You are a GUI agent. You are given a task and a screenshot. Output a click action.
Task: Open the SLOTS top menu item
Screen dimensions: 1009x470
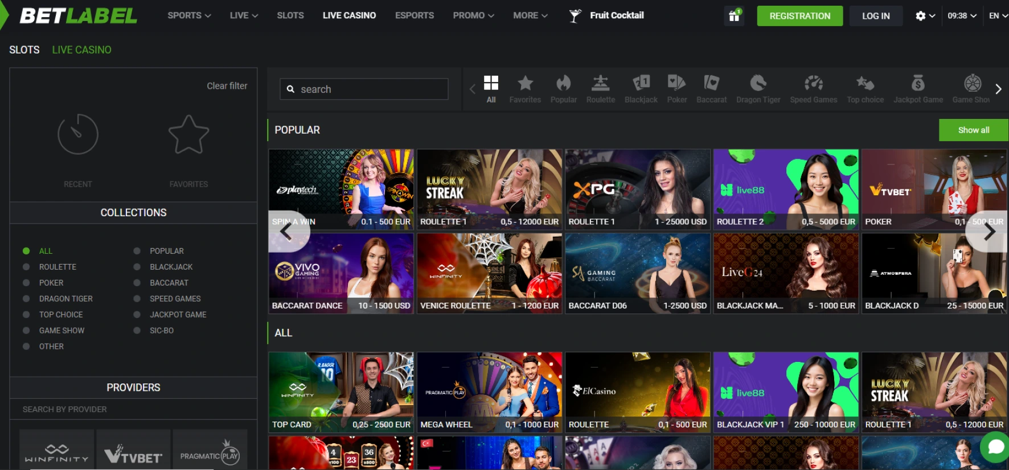click(x=290, y=16)
